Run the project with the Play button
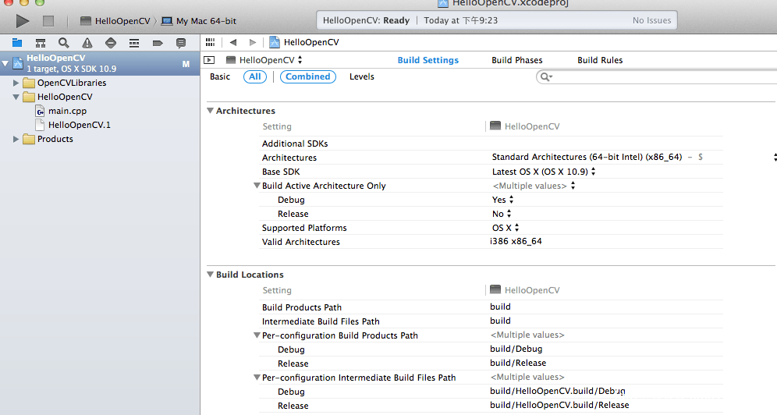This screenshot has width=777, height=415. click(23, 21)
